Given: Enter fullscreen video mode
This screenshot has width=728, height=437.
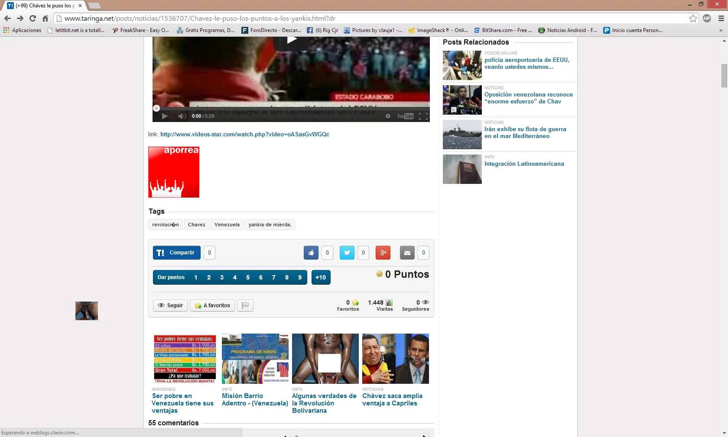Looking at the screenshot, I should (x=423, y=116).
